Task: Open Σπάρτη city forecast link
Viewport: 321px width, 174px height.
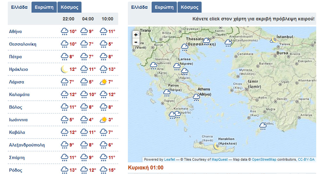Action: [17, 158]
